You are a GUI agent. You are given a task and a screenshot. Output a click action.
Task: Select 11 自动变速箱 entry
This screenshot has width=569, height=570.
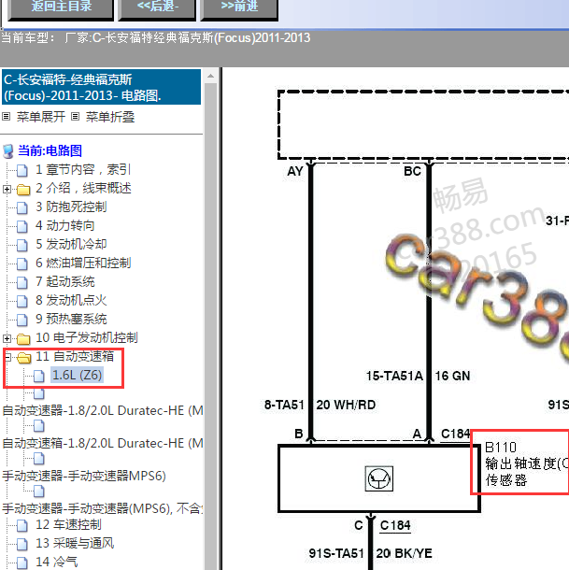click(x=75, y=357)
